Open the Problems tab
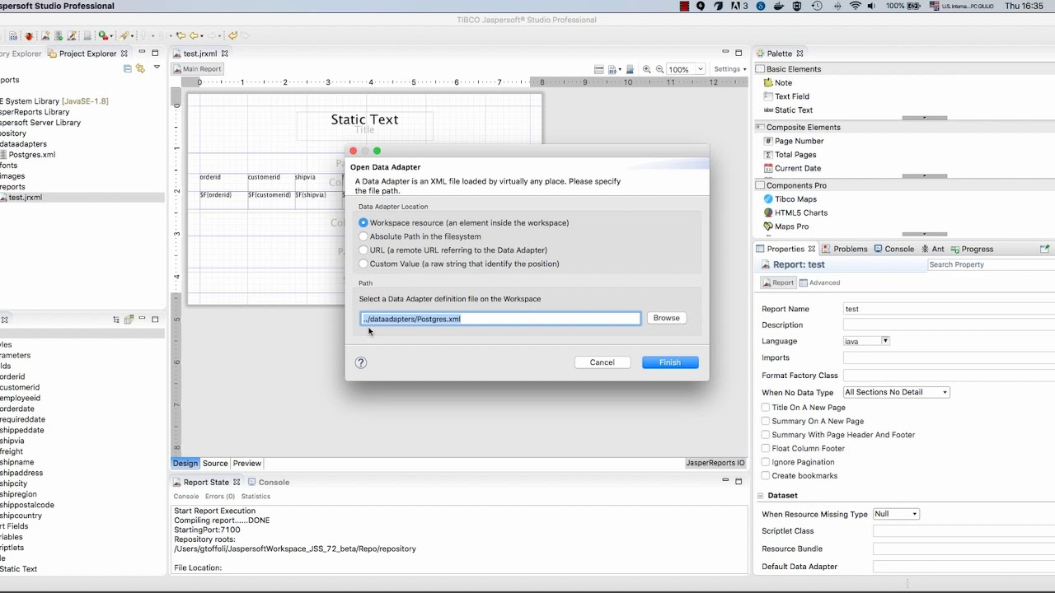The width and height of the screenshot is (1055, 593). [x=844, y=249]
